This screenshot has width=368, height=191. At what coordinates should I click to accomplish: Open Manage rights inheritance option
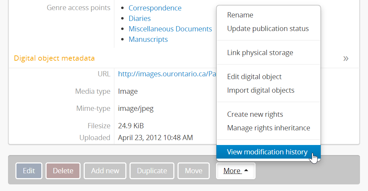point(269,128)
